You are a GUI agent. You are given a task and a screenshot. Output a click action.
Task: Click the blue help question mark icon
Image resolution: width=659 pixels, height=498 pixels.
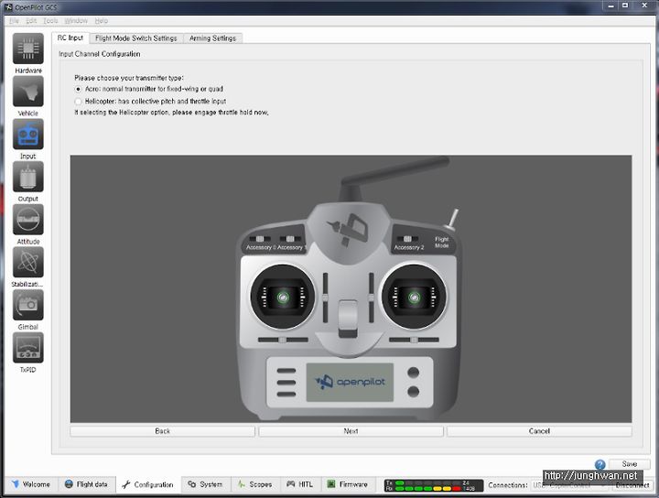click(x=600, y=464)
